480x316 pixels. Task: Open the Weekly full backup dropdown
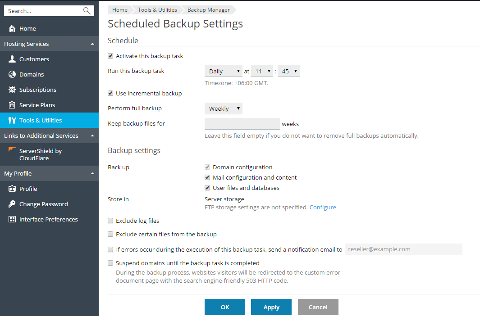(223, 108)
